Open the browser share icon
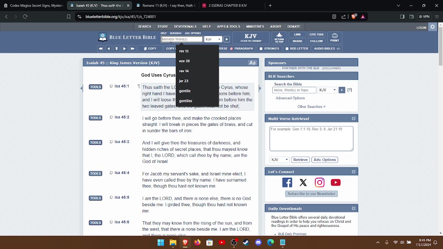The width and height of the screenshot is (443, 249). coord(344,17)
